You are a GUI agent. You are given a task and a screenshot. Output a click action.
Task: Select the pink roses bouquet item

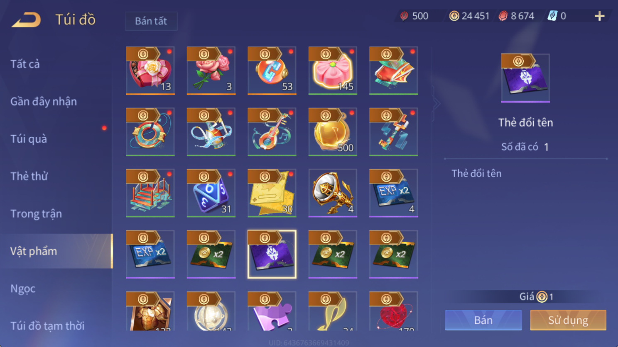(x=211, y=70)
